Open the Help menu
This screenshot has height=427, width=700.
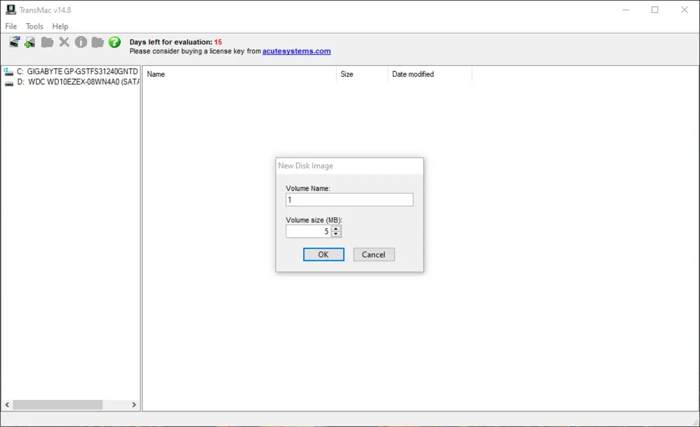click(60, 26)
